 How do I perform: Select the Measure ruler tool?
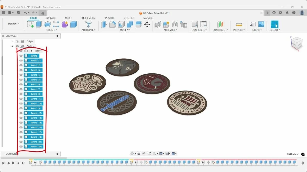pyautogui.click(x=239, y=24)
